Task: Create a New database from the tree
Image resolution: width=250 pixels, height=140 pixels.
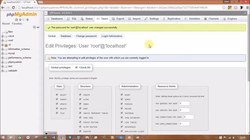Action: pyautogui.click(x=11, y=32)
